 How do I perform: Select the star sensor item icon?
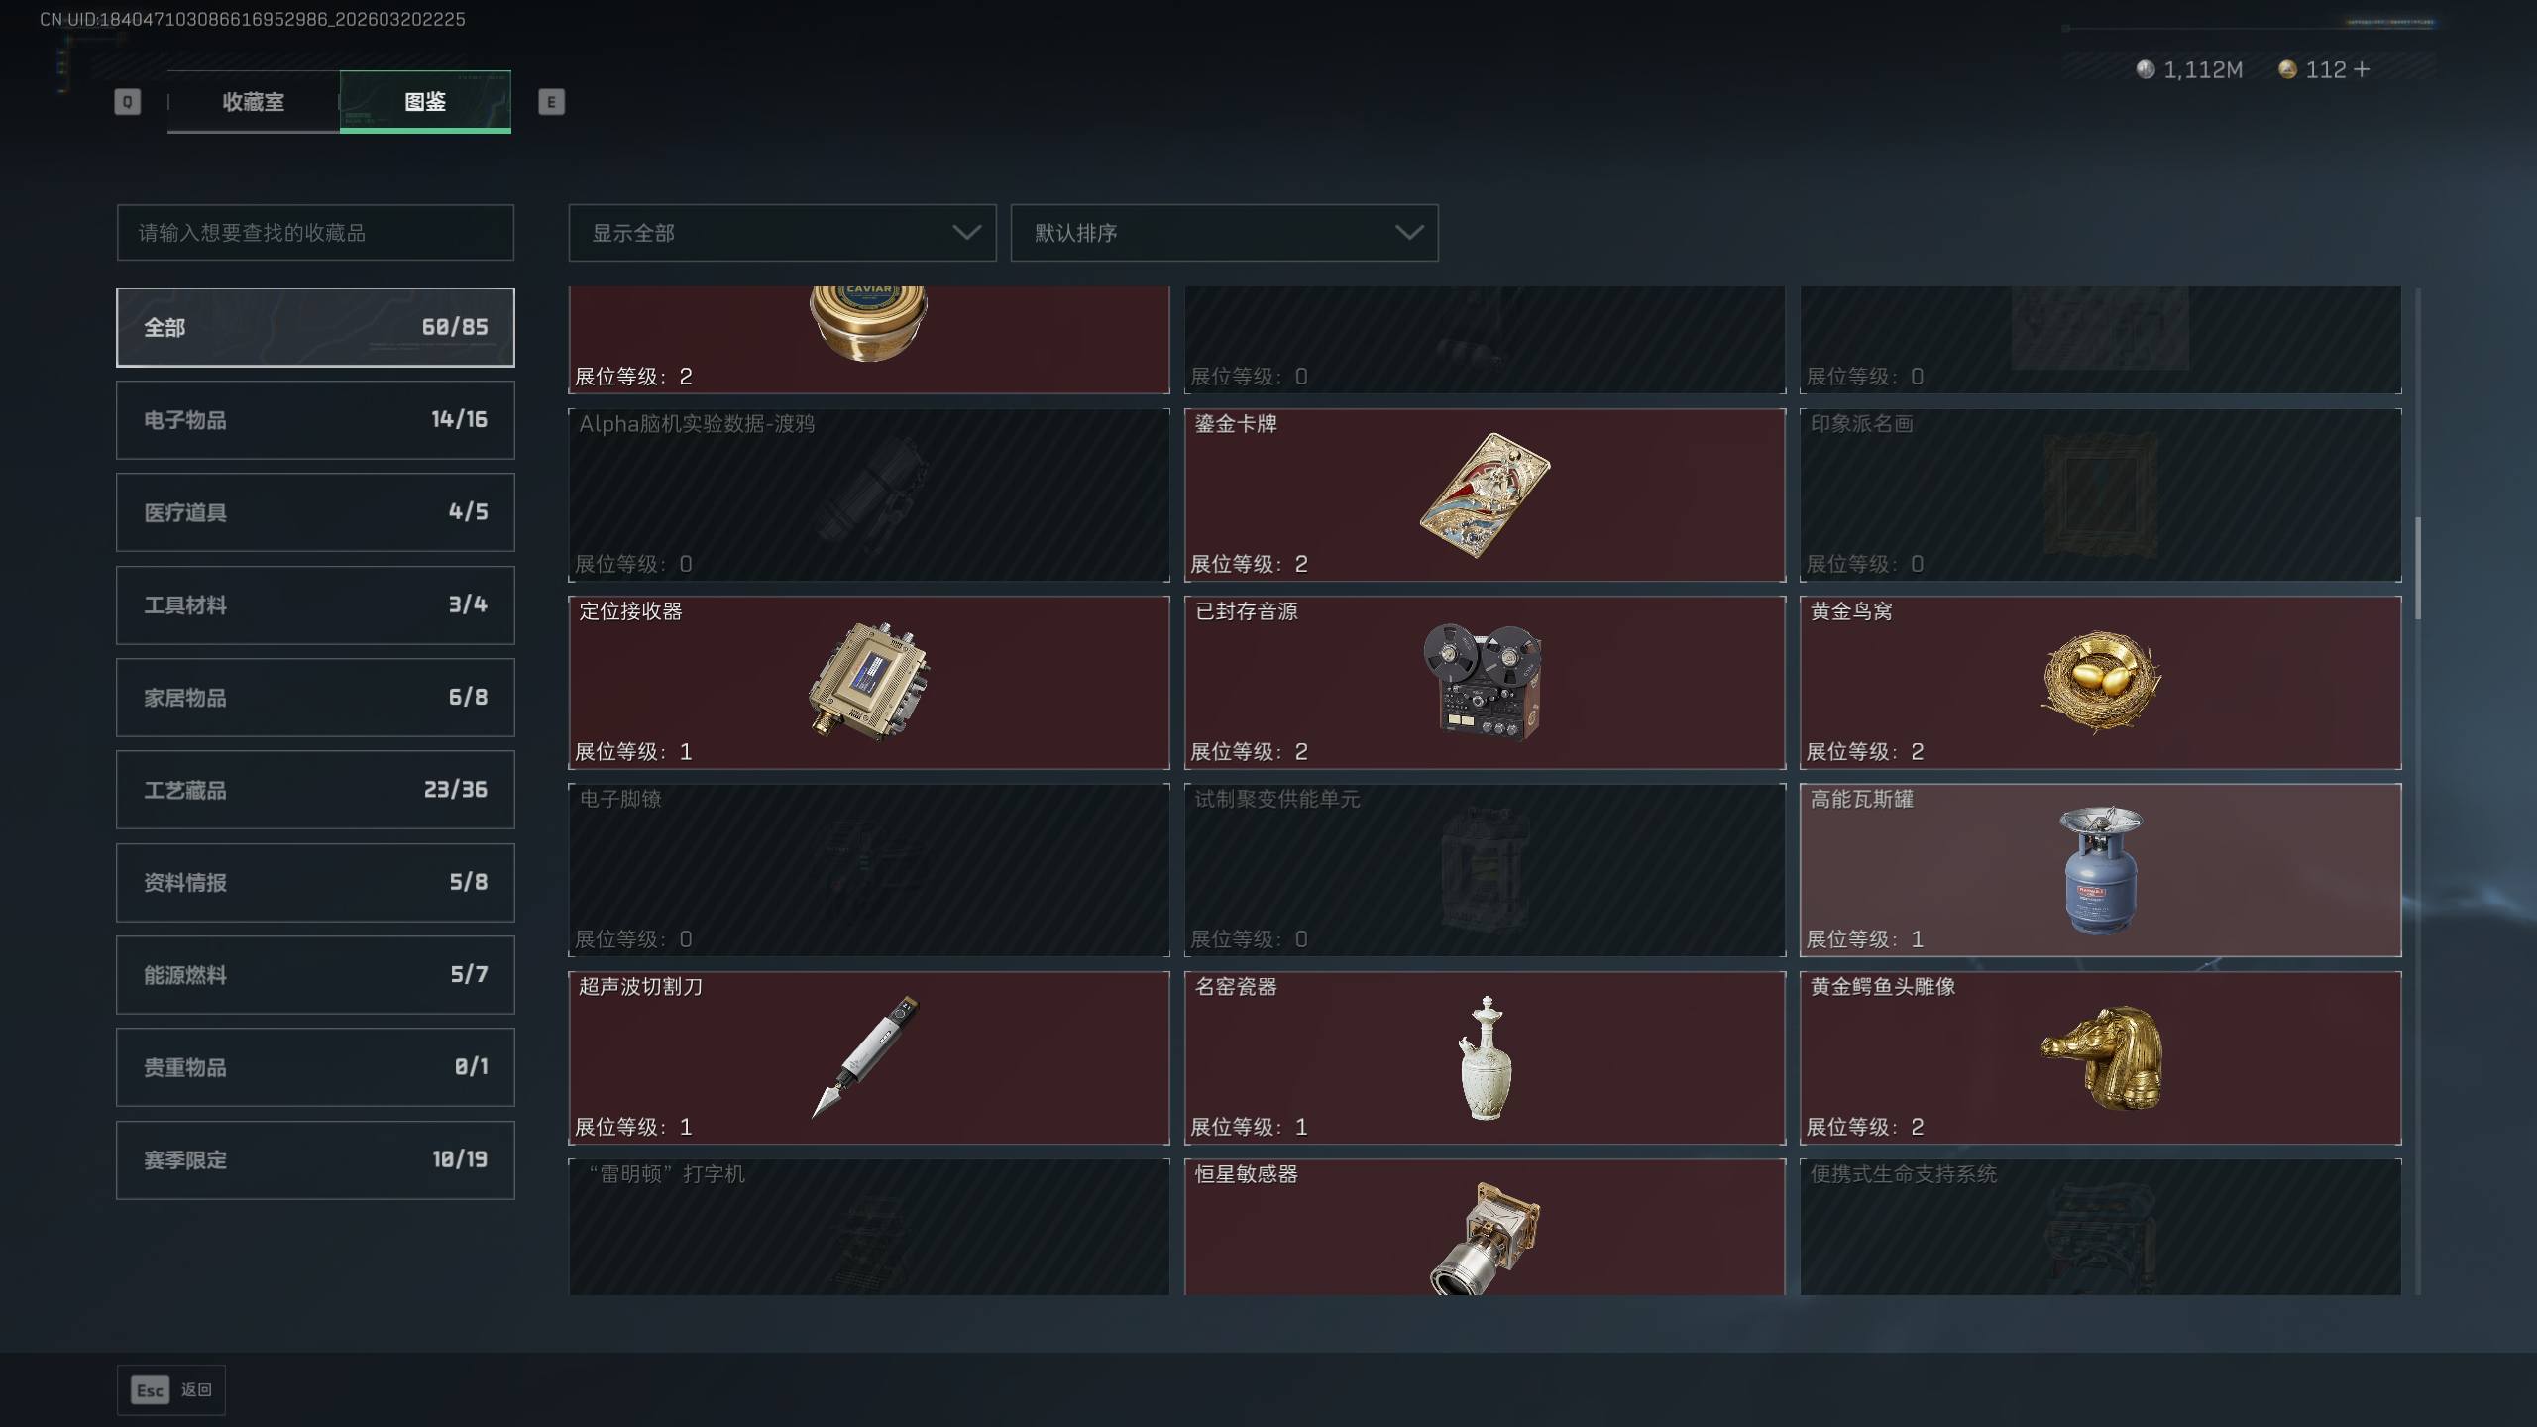coord(1484,1237)
